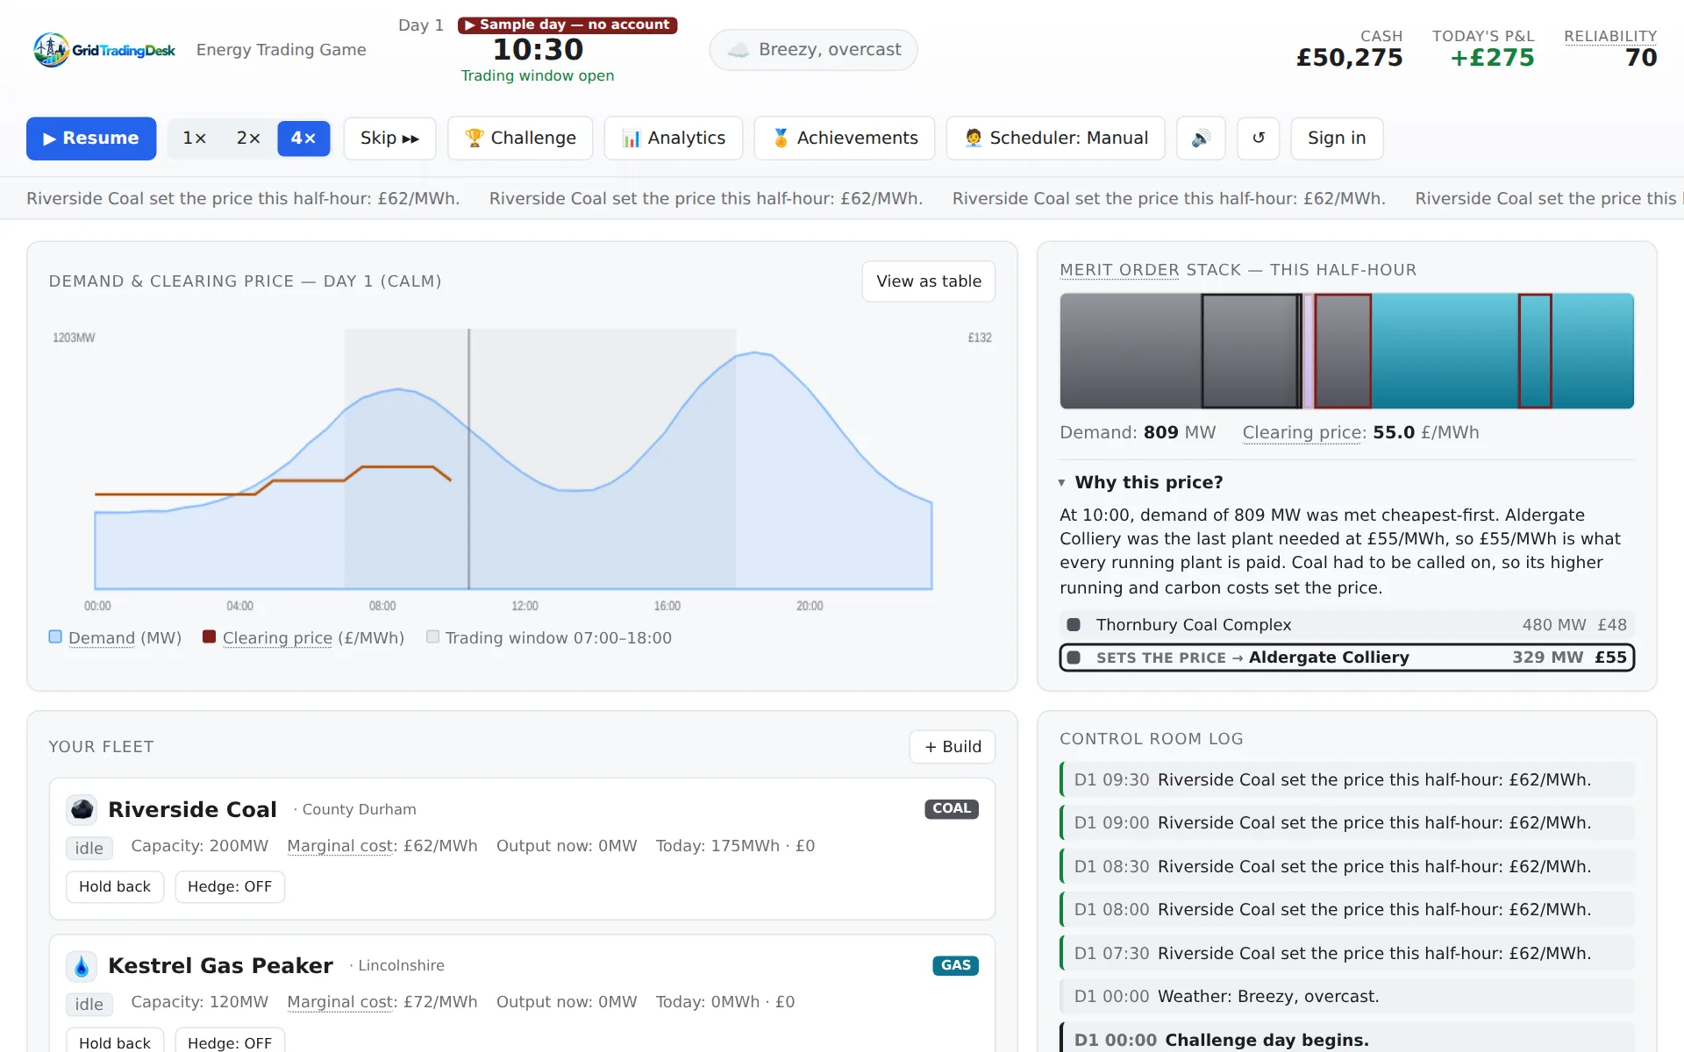Toggle Hedge: OFF for Kestrel Gas Peaker
The width and height of the screenshot is (1684, 1052).
[x=230, y=1041]
